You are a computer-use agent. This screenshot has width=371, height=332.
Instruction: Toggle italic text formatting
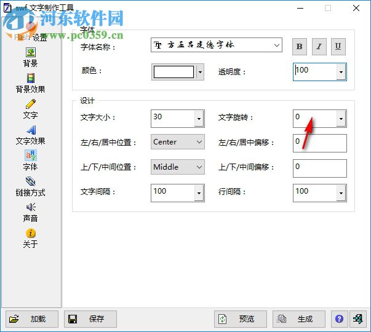point(319,47)
